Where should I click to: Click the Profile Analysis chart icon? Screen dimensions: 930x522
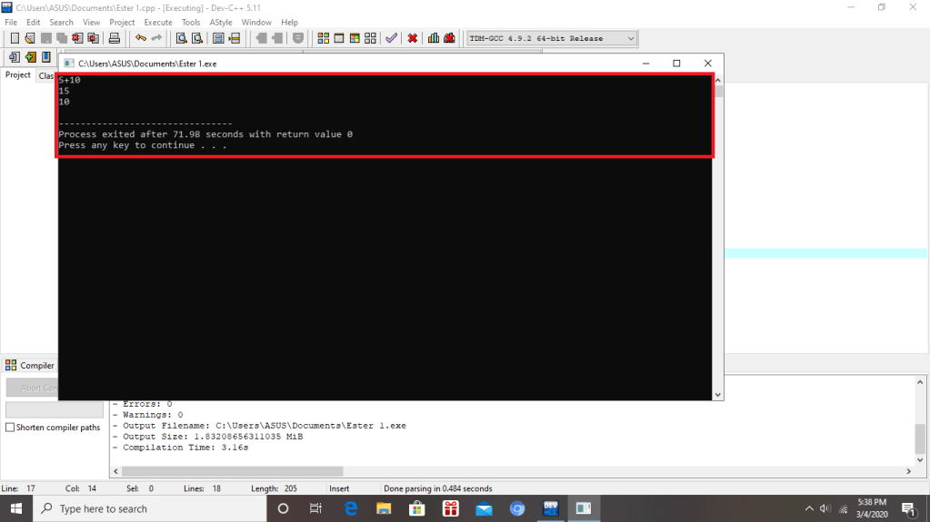tap(434, 38)
